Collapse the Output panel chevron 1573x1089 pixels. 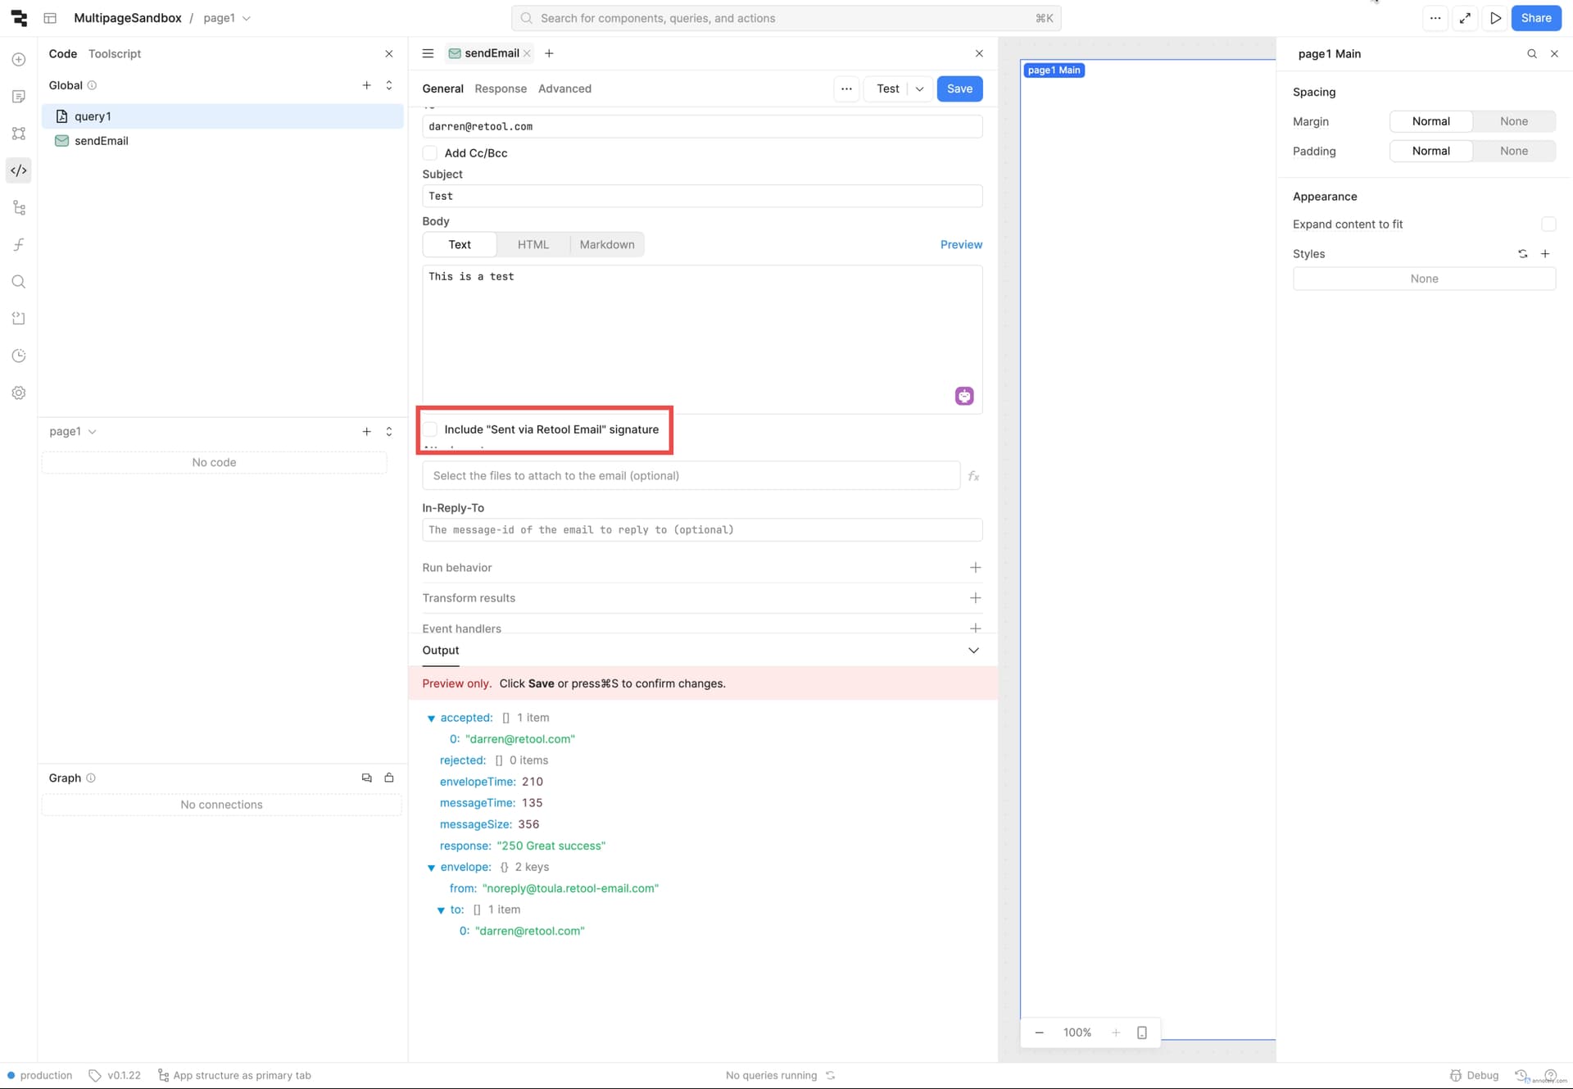pos(973,651)
